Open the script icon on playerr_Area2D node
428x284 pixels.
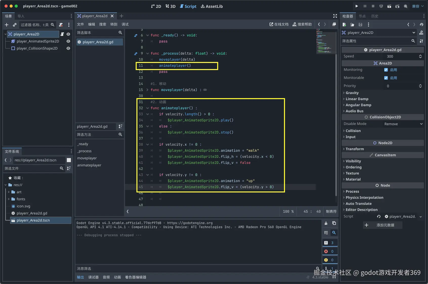click(62, 34)
